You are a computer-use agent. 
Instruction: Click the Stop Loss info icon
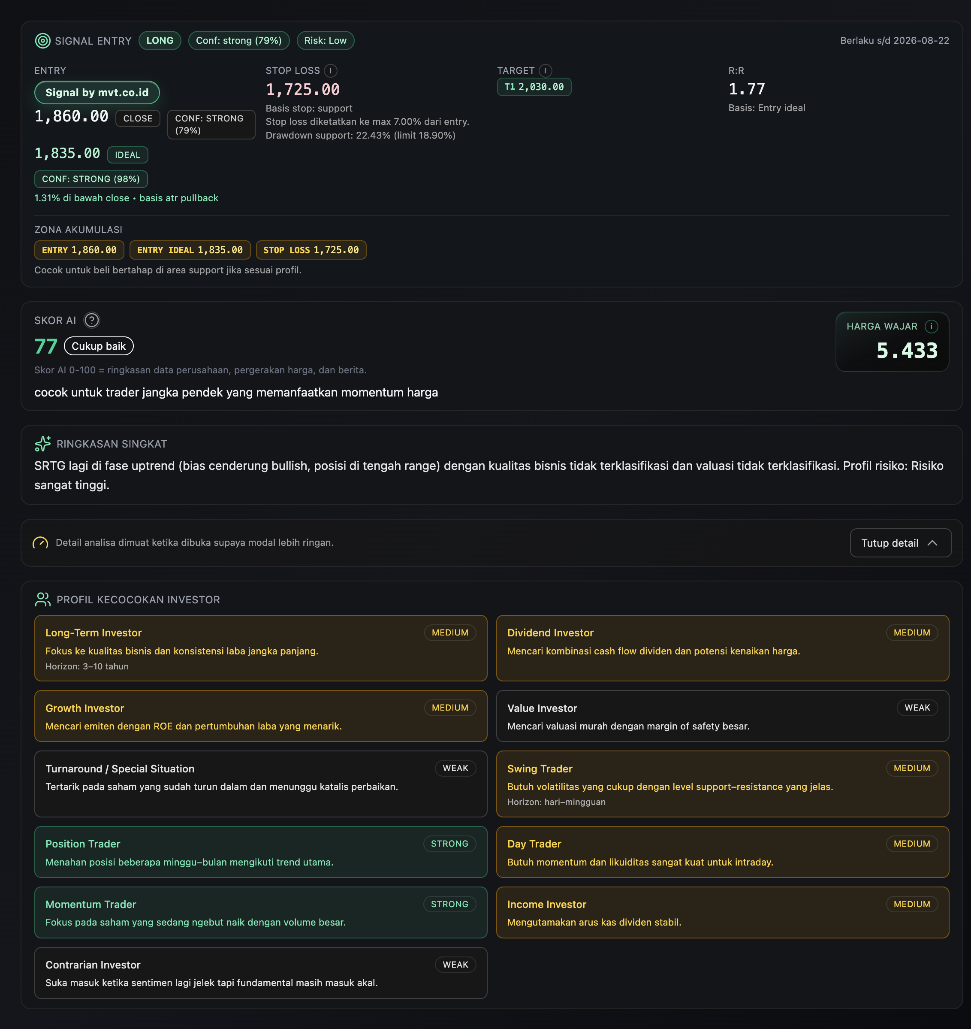click(x=330, y=70)
